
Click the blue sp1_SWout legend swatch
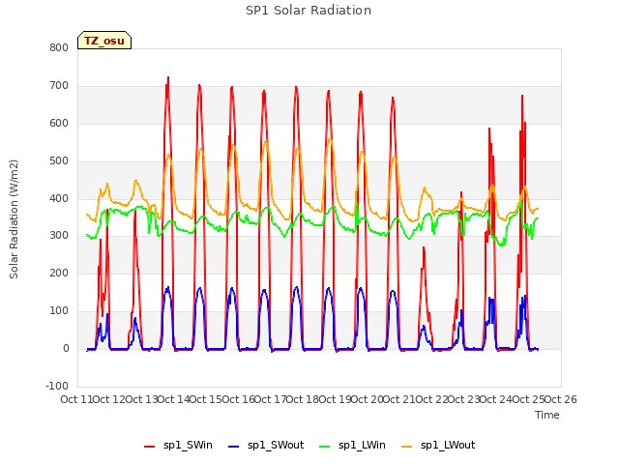tap(234, 447)
